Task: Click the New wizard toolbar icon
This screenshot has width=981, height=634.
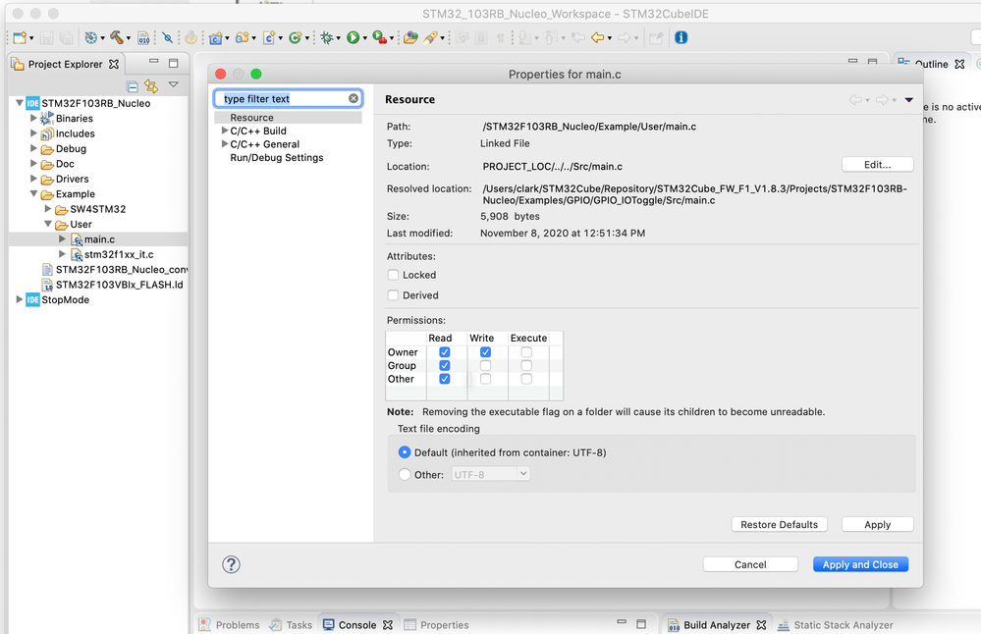Action: point(20,37)
